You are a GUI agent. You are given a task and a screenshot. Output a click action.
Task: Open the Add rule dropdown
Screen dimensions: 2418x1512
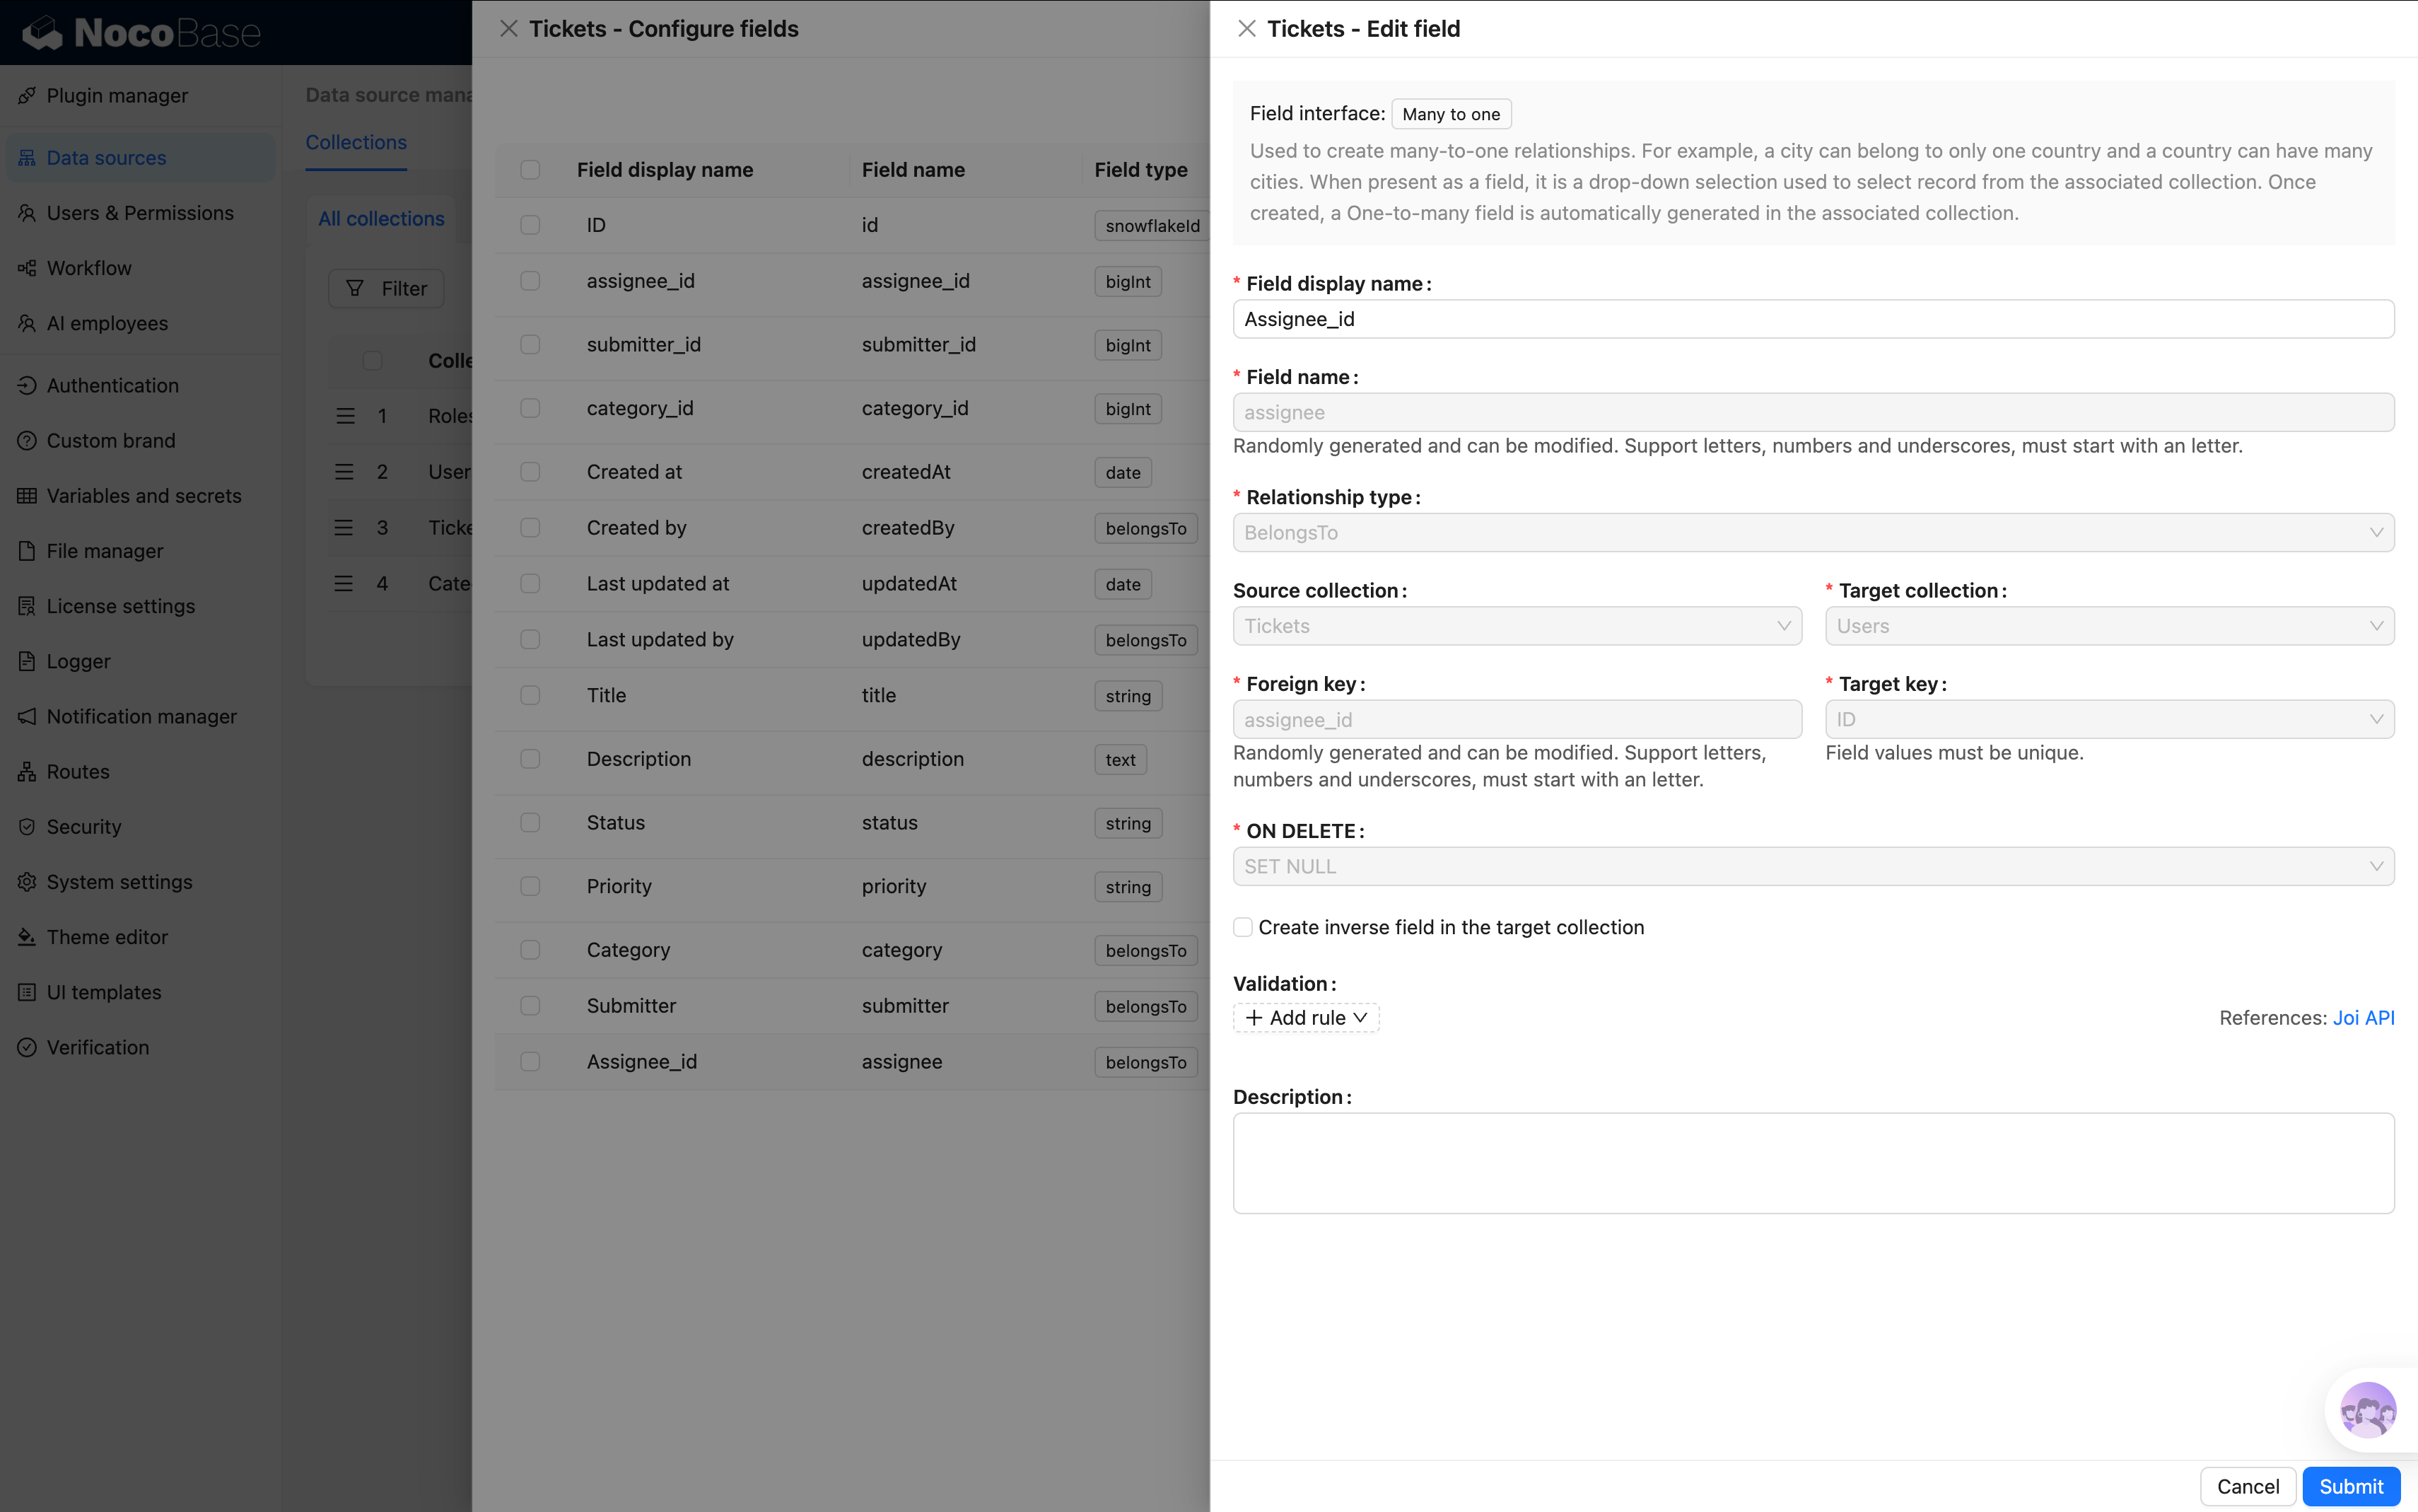[1305, 1017]
